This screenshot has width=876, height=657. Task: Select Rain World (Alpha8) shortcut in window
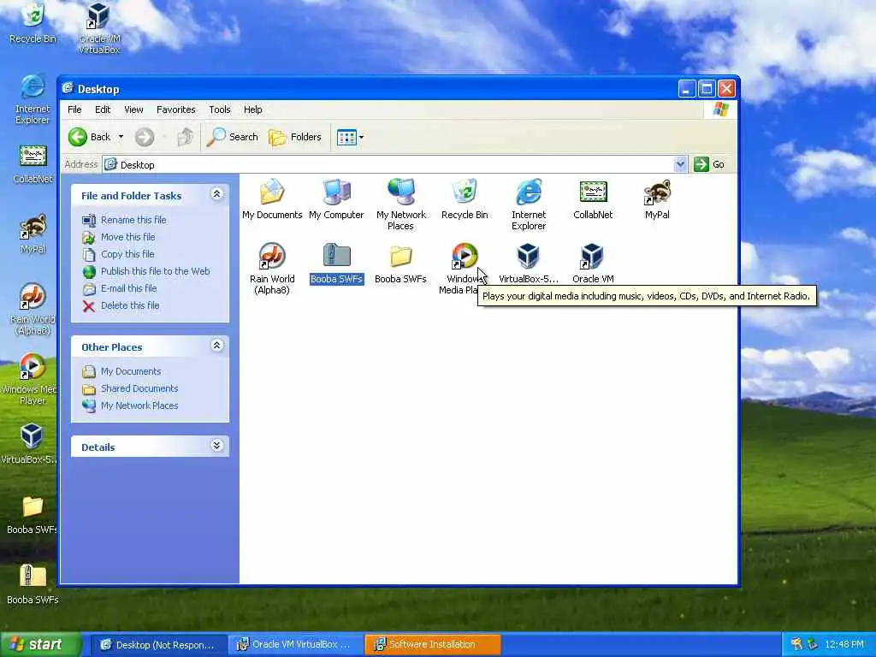[x=272, y=269]
